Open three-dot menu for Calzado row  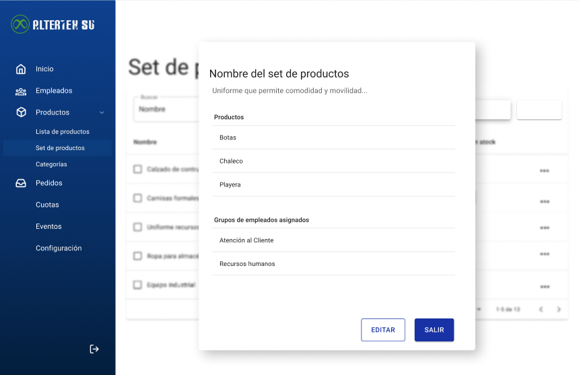pos(544,171)
